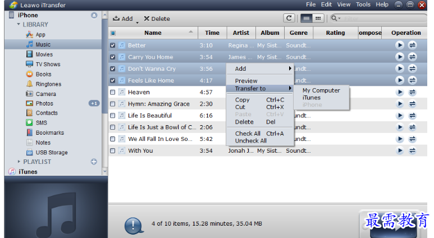Viewport: 434px width, 238px height.
Task: Check the With You checkbox
Action: 112,150
